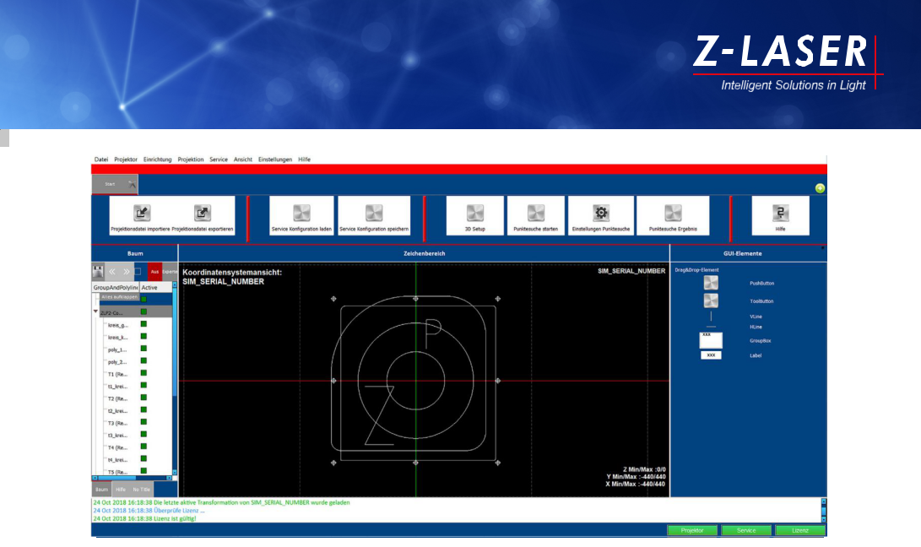Image resolution: width=921 pixels, height=547 pixels.
Task: Collapse the ZLP2 tree node arrow
Action: point(95,311)
